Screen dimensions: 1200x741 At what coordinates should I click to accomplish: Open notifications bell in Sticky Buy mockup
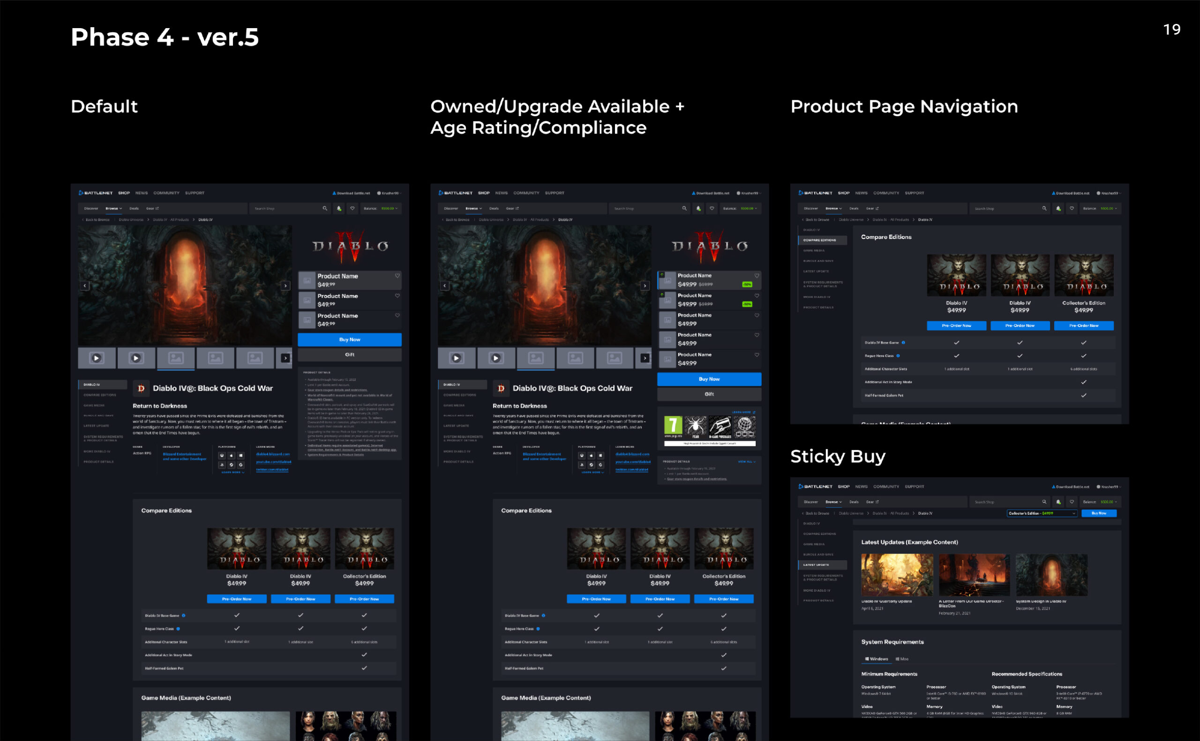tap(1058, 502)
